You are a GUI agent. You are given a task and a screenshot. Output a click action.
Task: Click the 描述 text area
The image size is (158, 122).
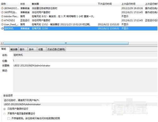(x=85, y=80)
